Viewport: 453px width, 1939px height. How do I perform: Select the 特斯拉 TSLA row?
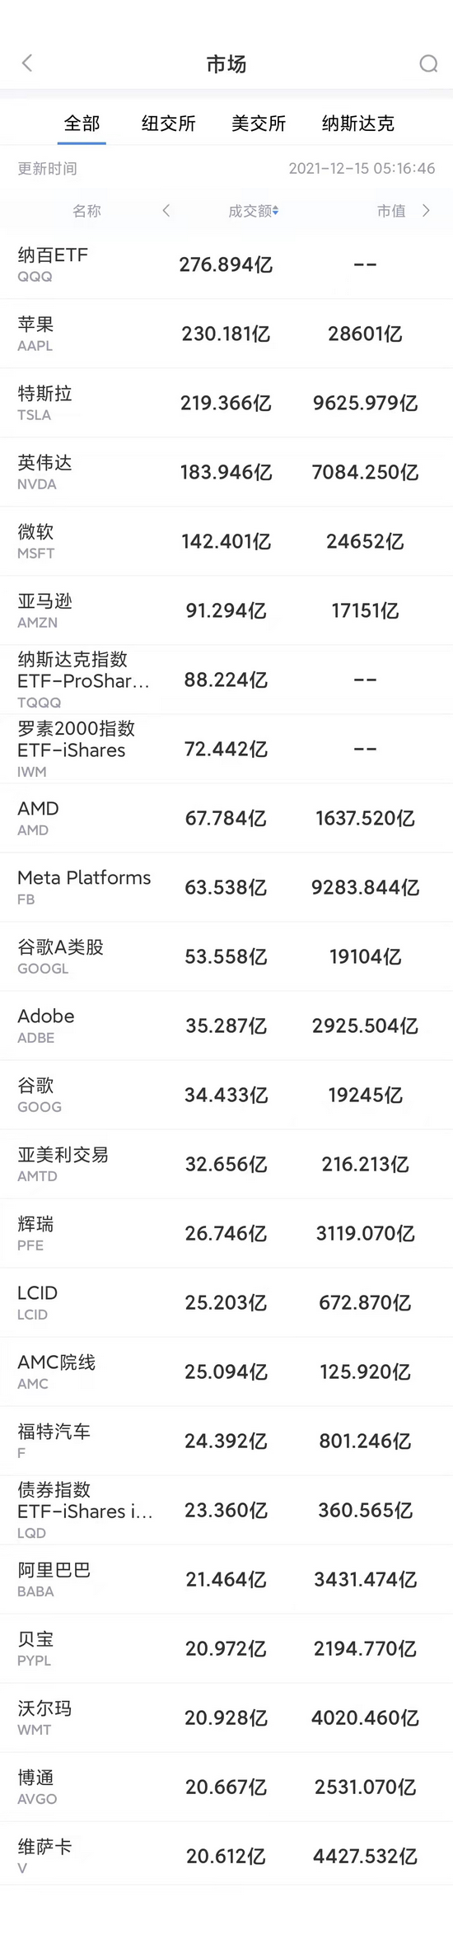226,403
